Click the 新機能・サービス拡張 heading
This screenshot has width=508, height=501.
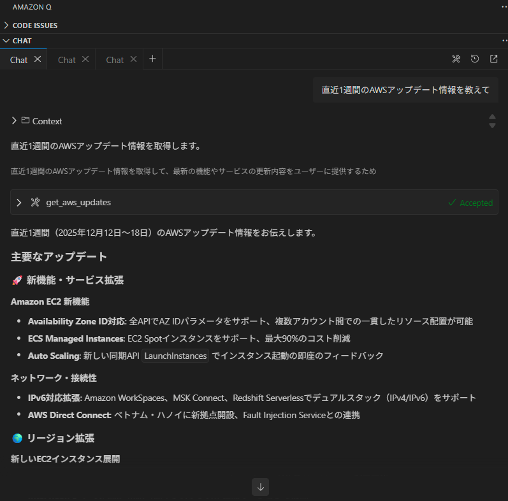point(75,280)
